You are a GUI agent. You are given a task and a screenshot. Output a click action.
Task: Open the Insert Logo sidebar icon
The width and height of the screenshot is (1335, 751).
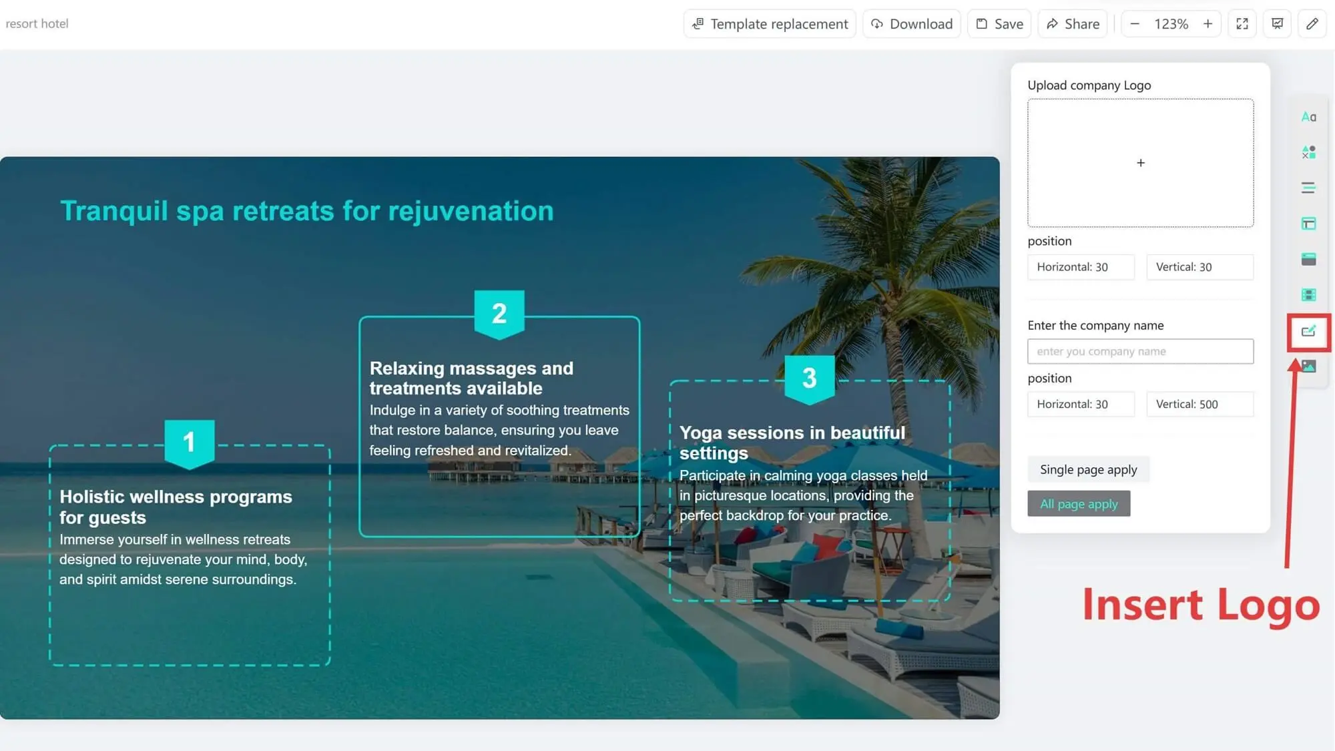point(1308,331)
